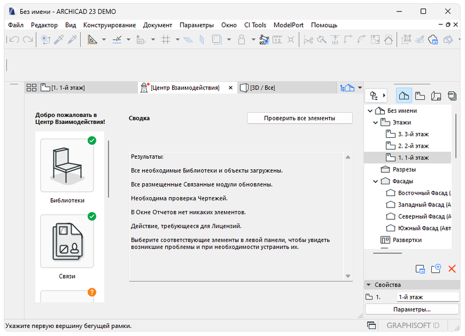
Task: Open the Связи links icon
Action: 66,241
